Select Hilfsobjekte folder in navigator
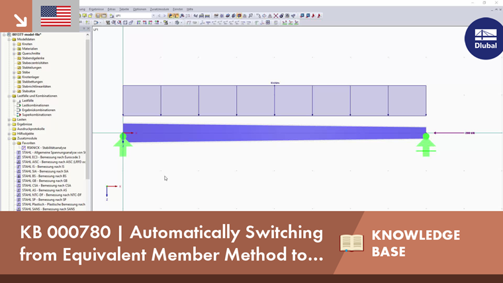This screenshot has height=283, width=503. 25,134
